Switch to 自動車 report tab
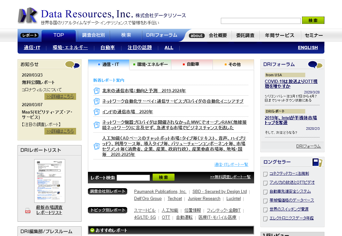 pos(192,64)
